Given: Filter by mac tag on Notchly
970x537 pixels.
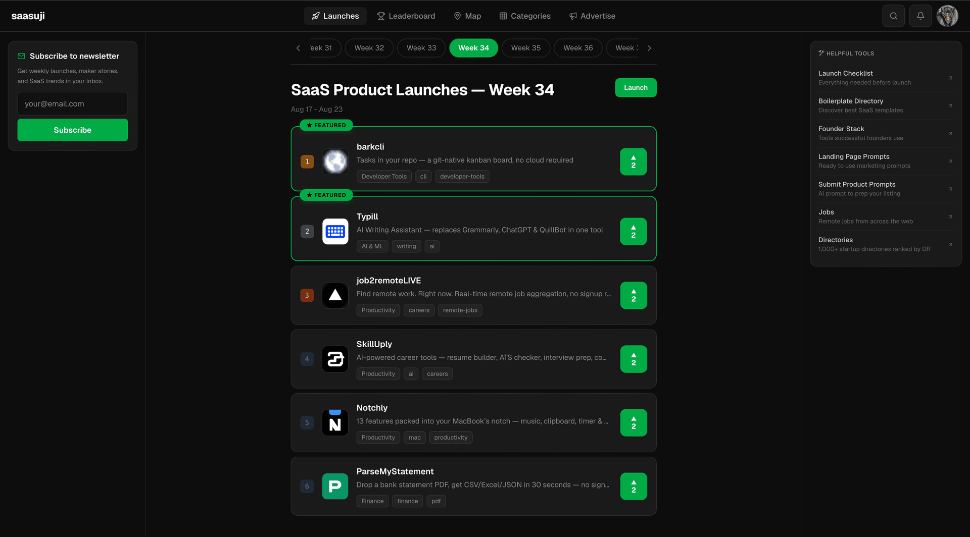Looking at the screenshot, I should pos(415,438).
